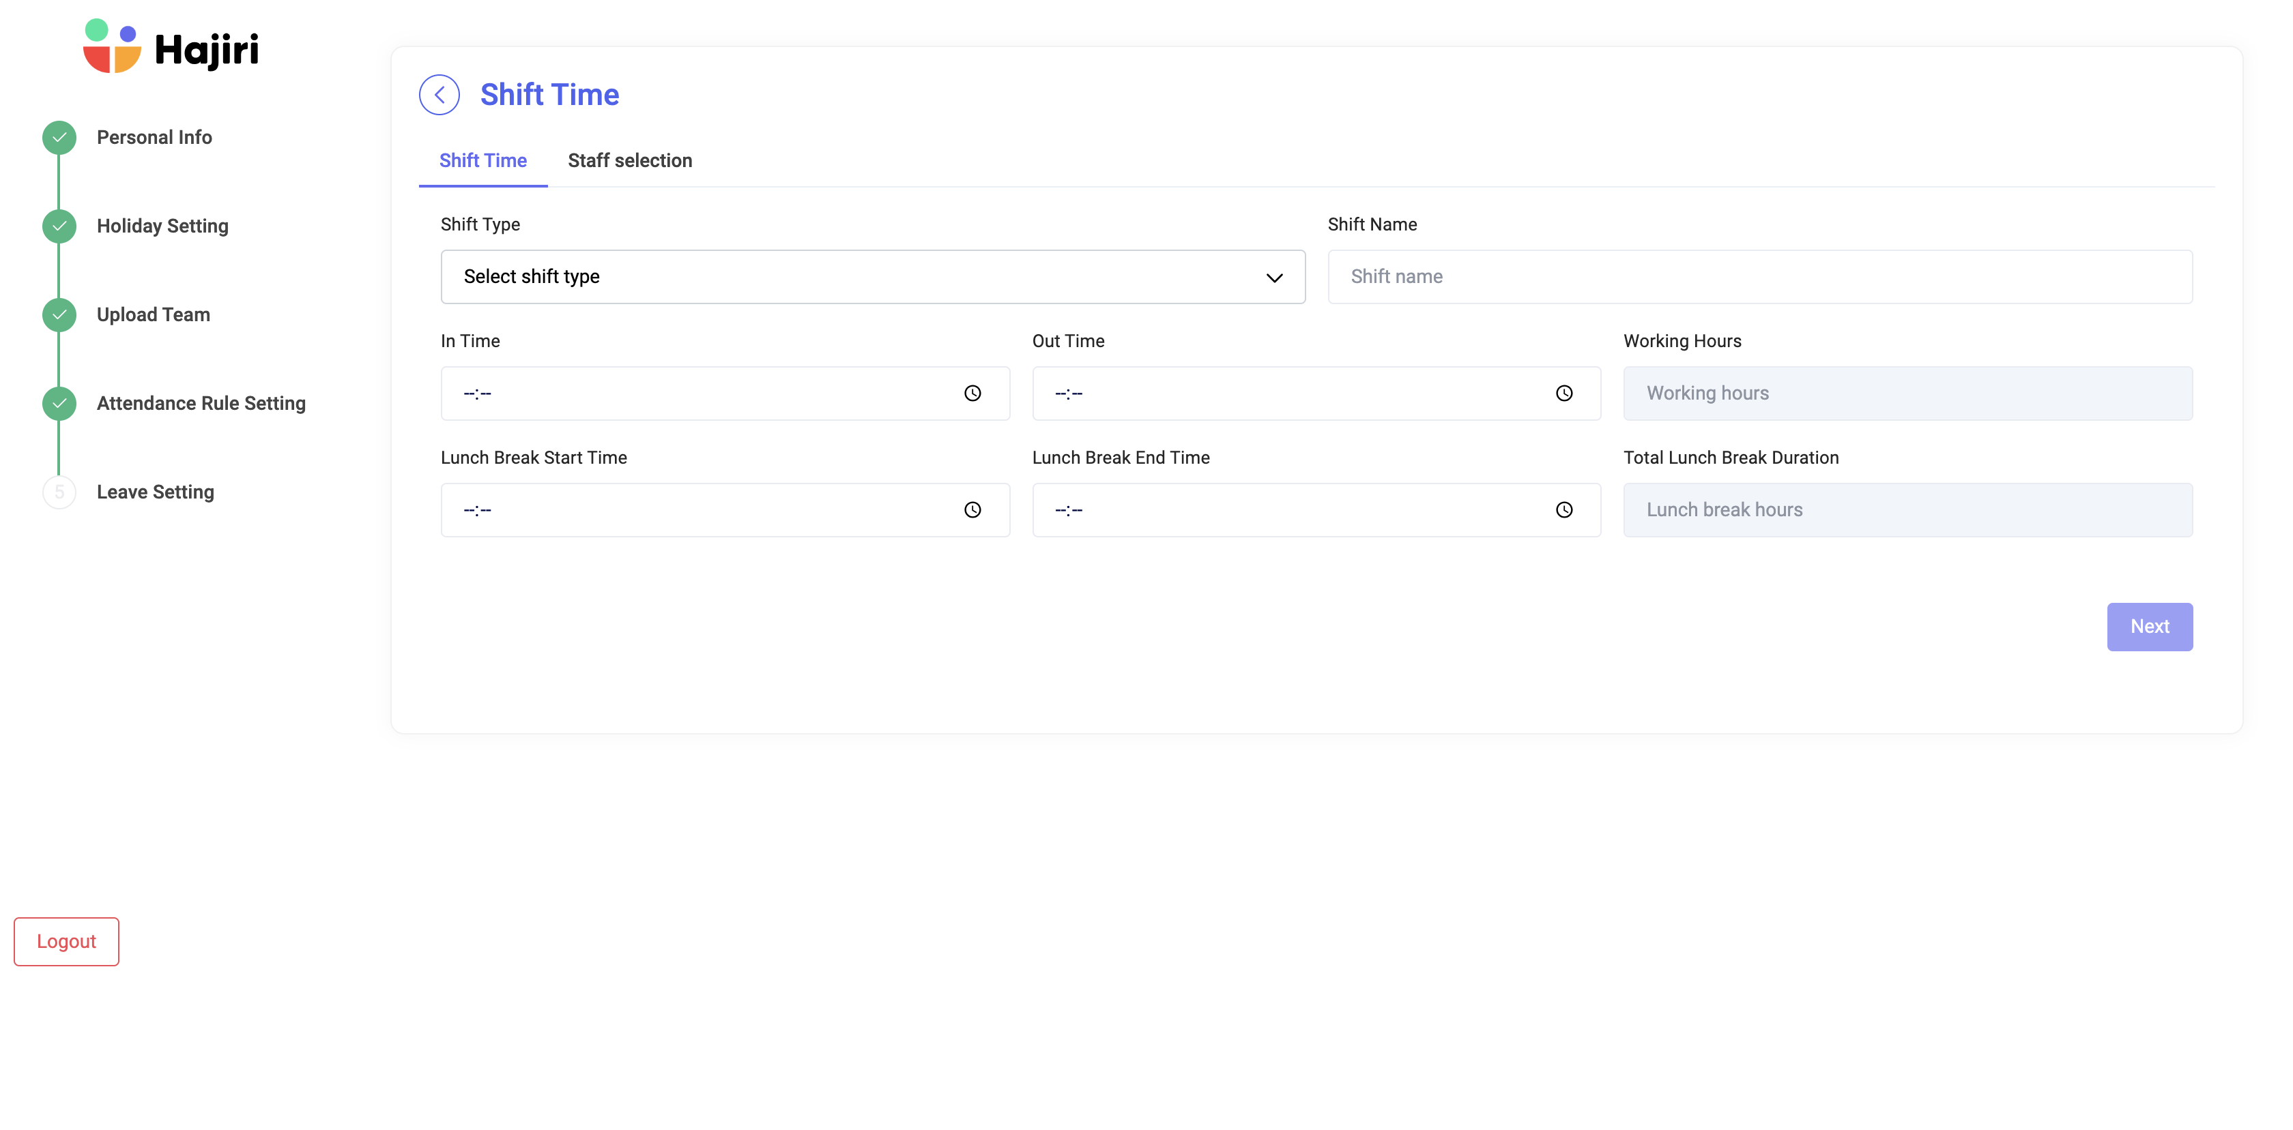Click the Attendance Rule Setting checkmark
Image resolution: width=2293 pixels, height=1130 pixels.
click(x=59, y=403)
